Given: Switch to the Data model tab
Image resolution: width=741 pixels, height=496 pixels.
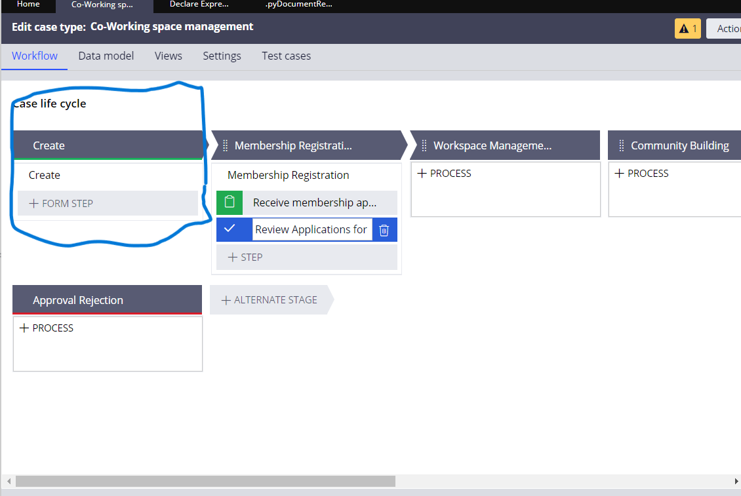Looking at the screenshot, I should (x=106, y=56).
